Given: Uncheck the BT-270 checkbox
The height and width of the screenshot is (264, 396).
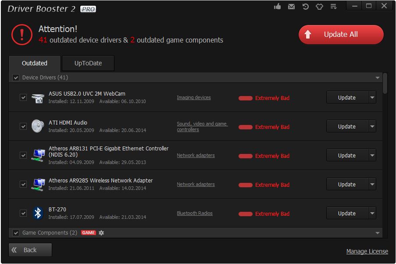Looking at the screenshot, I should 23,213.
